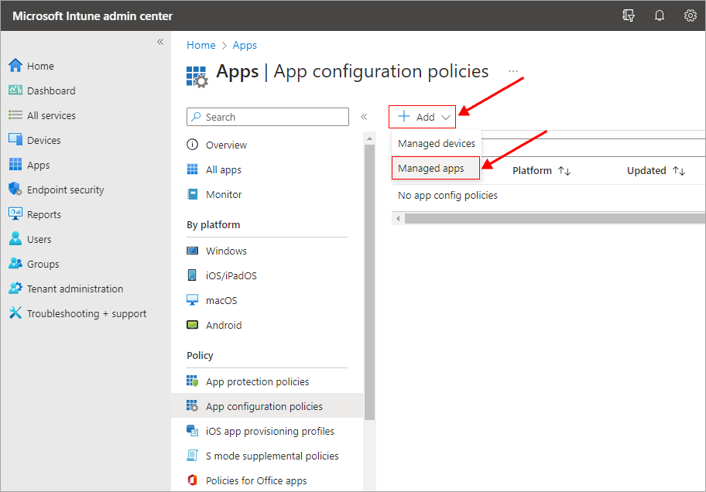The image size is (706, 492).
Task: Select App configuration policies menu item
Action: [x=267, y=406]
